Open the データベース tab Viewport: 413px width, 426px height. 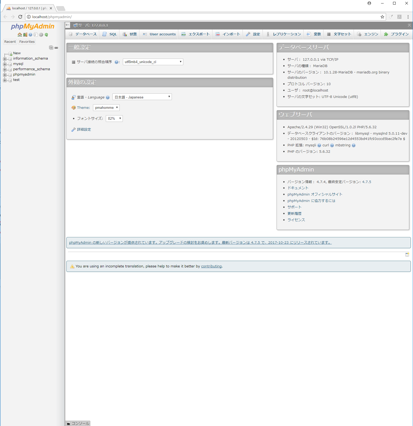coord(83,34)
